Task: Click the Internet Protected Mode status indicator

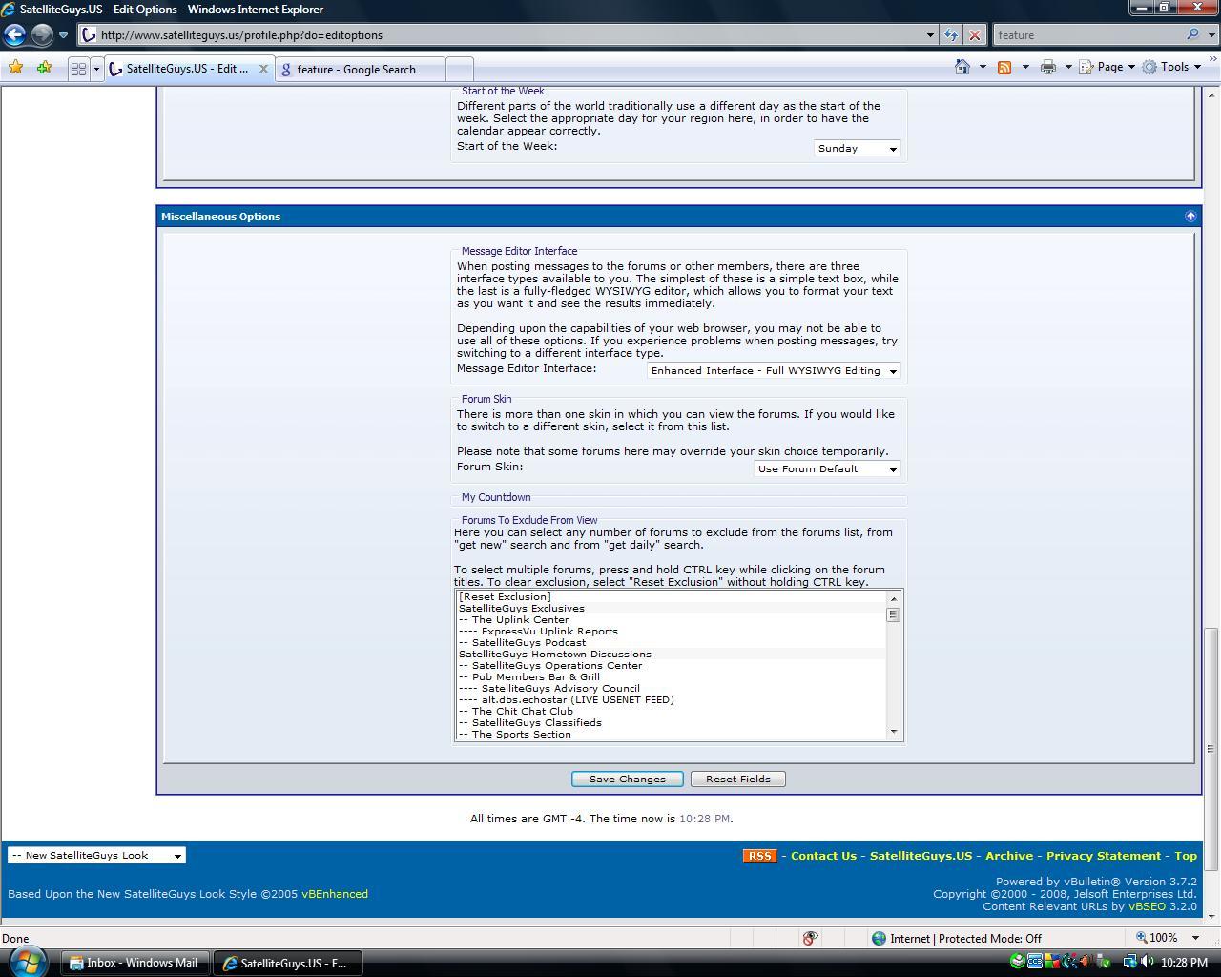Action: pos(957,939)
